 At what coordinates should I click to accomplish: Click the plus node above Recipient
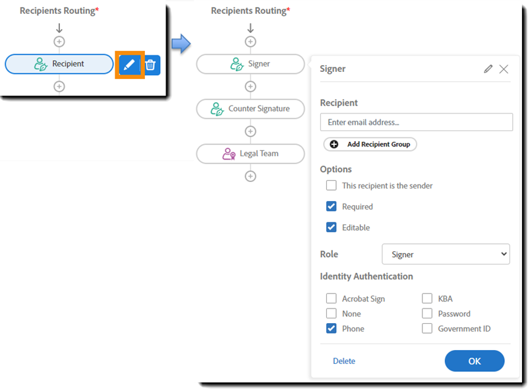59,41
